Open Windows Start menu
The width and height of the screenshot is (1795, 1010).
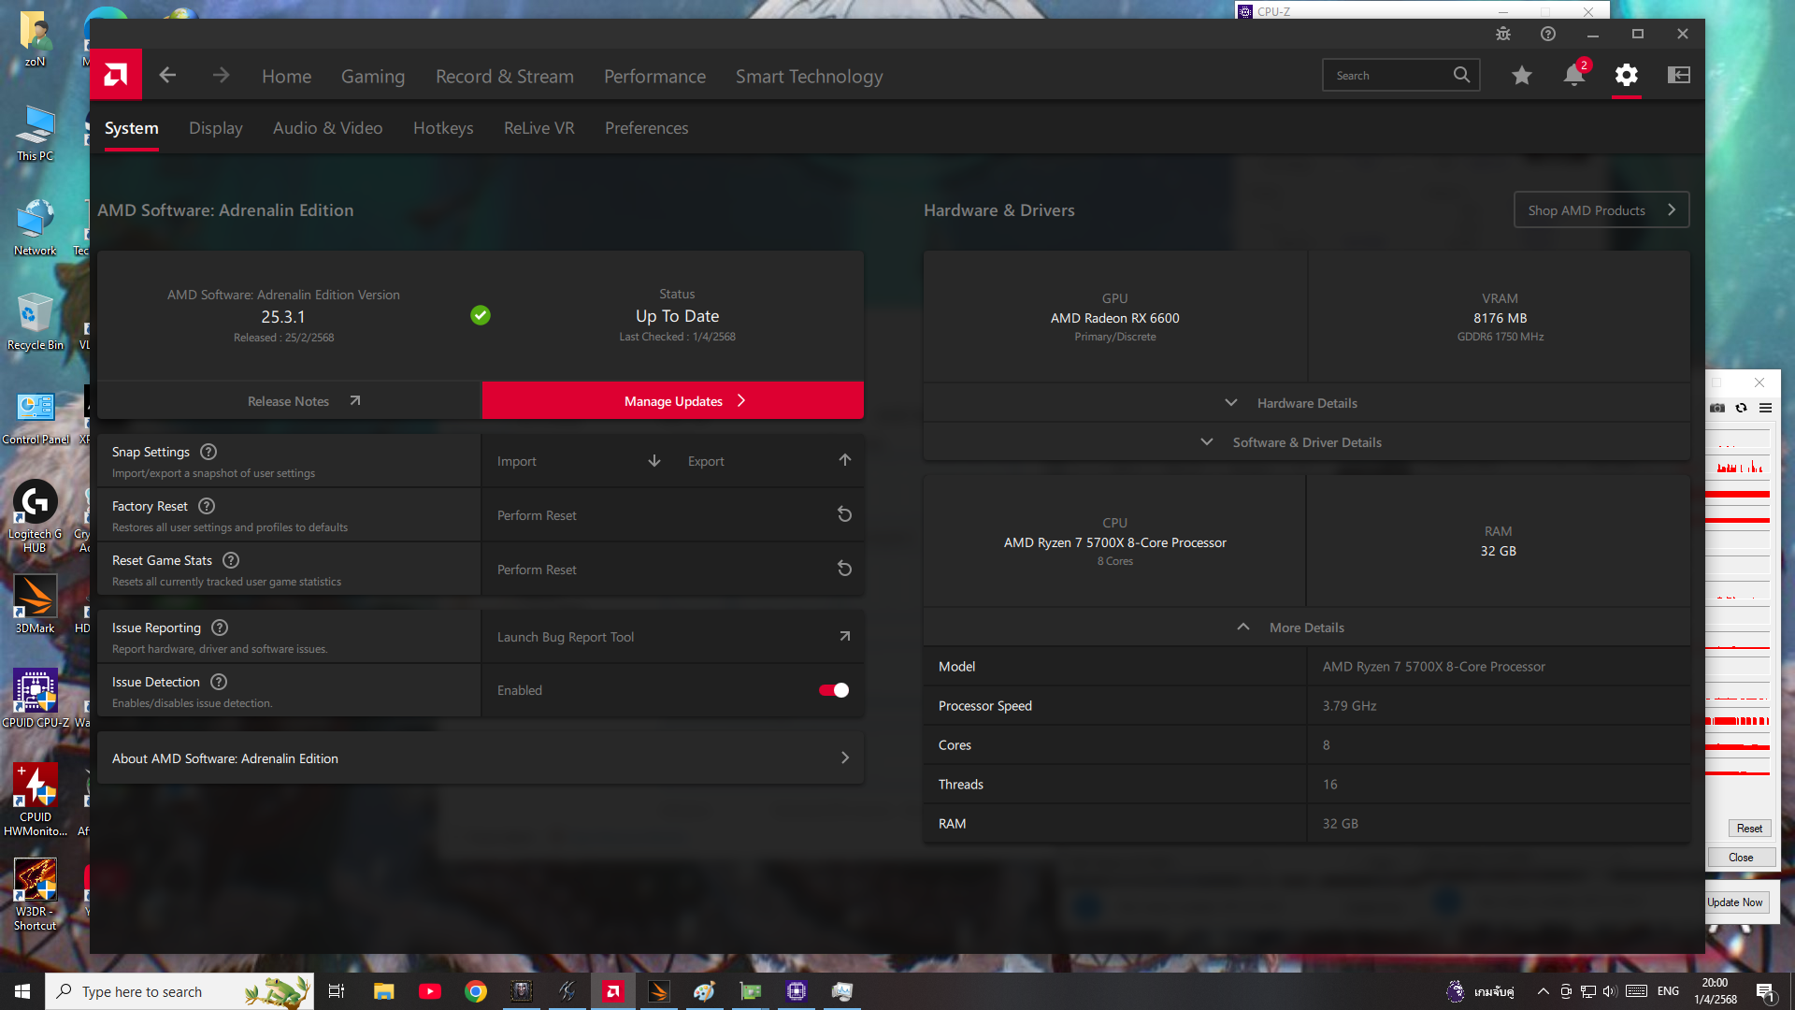tap(22, 991)
